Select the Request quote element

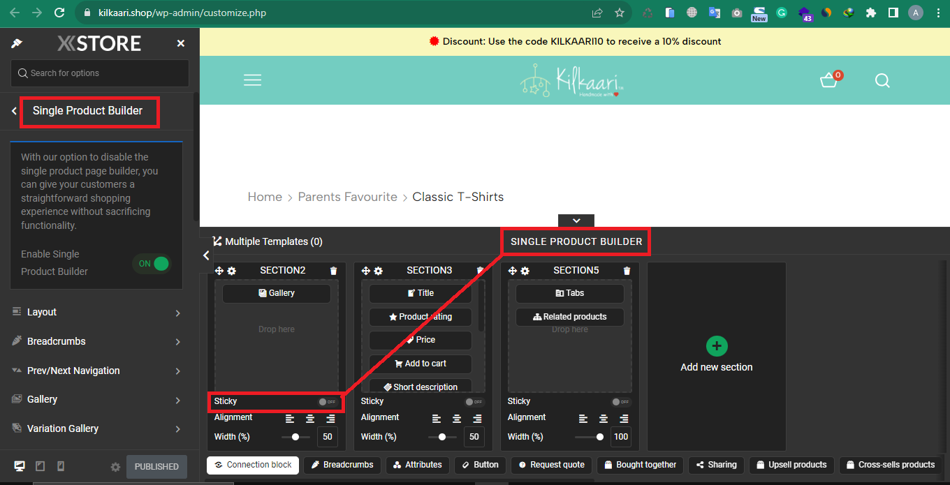pos(551,465)
